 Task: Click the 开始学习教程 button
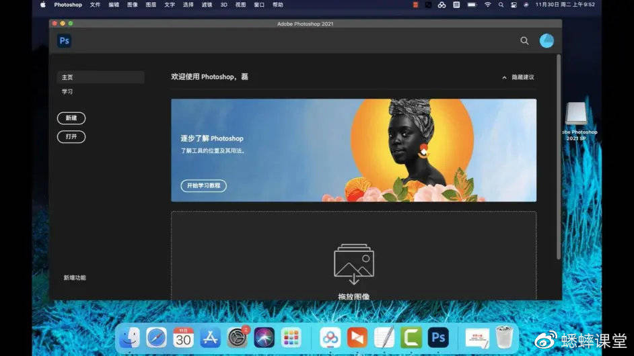click(x=203, y=185)
